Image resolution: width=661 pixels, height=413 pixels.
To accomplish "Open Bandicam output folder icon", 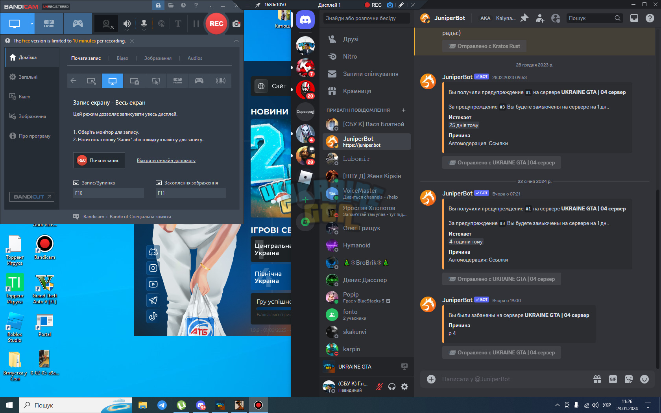I will coord(171,5).
